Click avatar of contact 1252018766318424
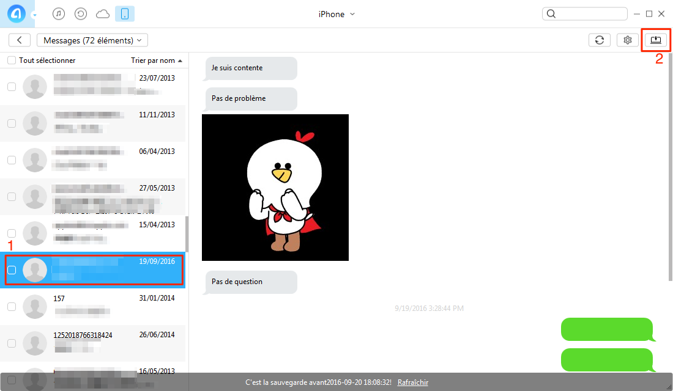Screen dimensions: 673x391 [35, 343]
